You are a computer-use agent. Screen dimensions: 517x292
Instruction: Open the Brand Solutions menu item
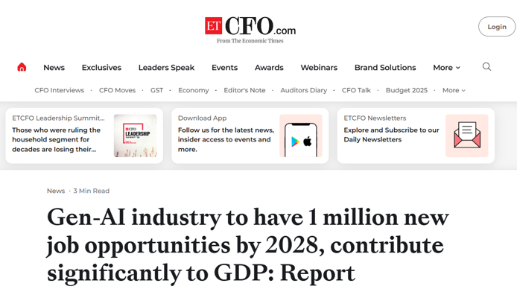tap(385, 68)
